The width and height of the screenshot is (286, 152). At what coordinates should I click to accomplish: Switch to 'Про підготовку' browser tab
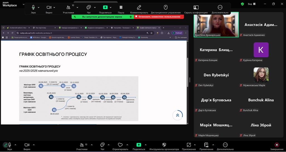(x=44, y=28)
